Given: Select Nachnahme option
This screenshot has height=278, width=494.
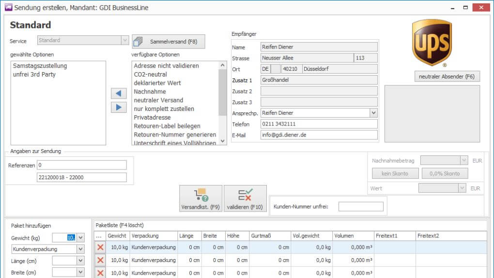Looking at the screenshot, I should pos(150,92).
